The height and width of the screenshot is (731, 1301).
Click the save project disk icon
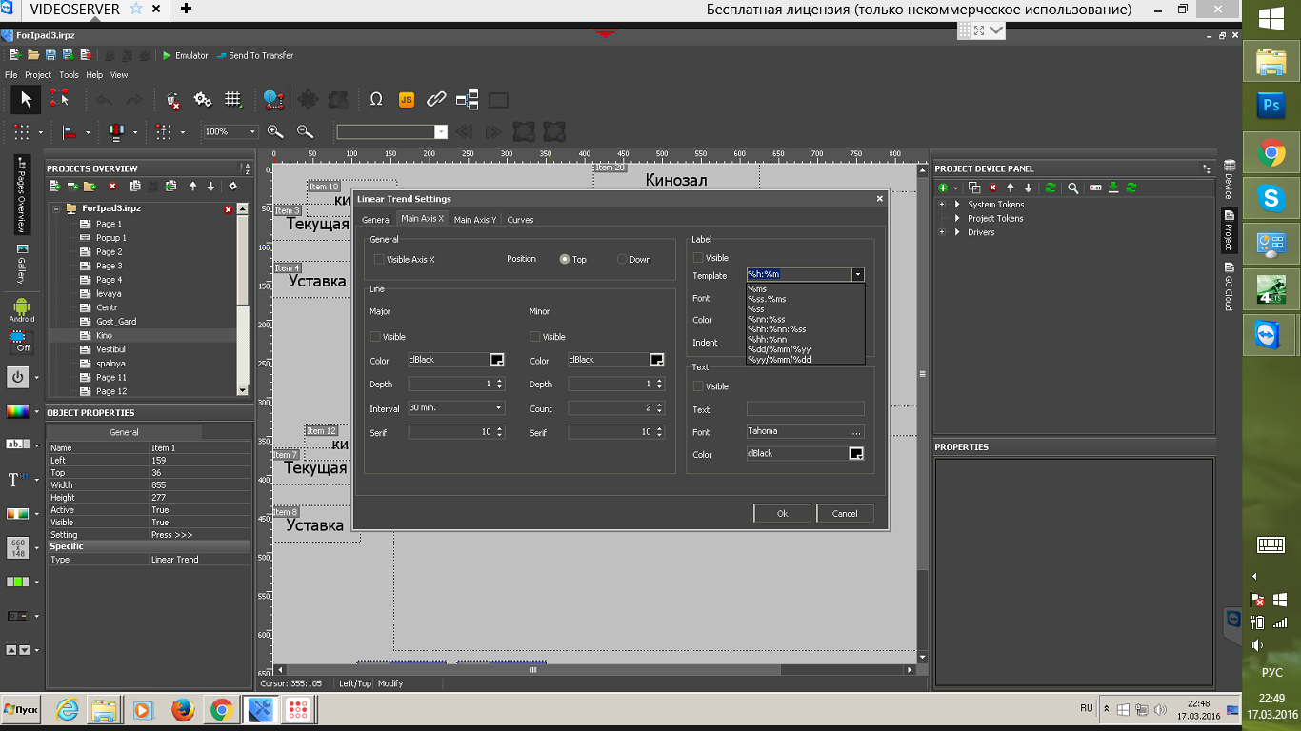(x=51, y=55)
